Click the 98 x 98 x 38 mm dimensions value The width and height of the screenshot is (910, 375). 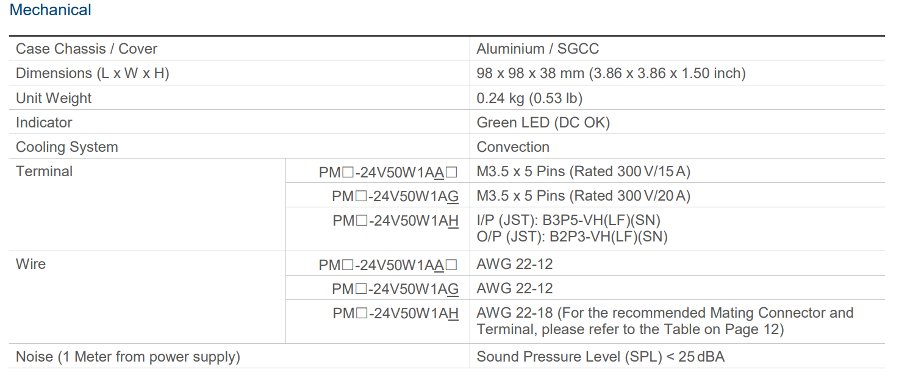pos(611,73)
